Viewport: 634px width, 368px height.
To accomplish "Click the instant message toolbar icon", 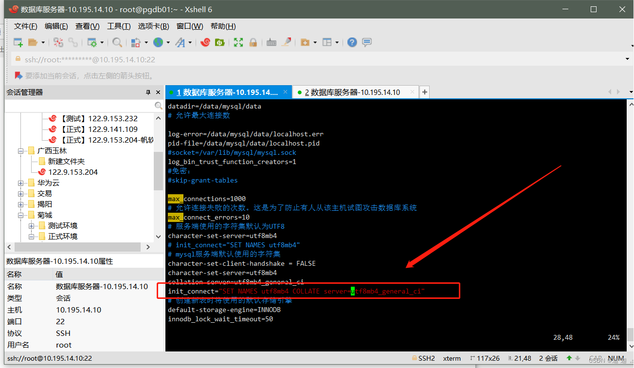I will [x=366, y=42].
